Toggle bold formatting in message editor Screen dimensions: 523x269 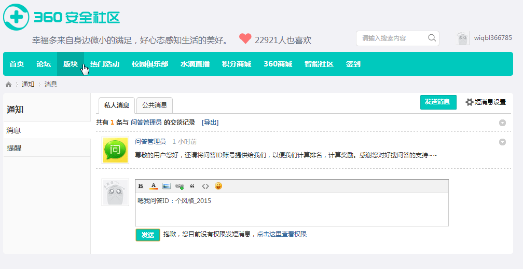141,186
